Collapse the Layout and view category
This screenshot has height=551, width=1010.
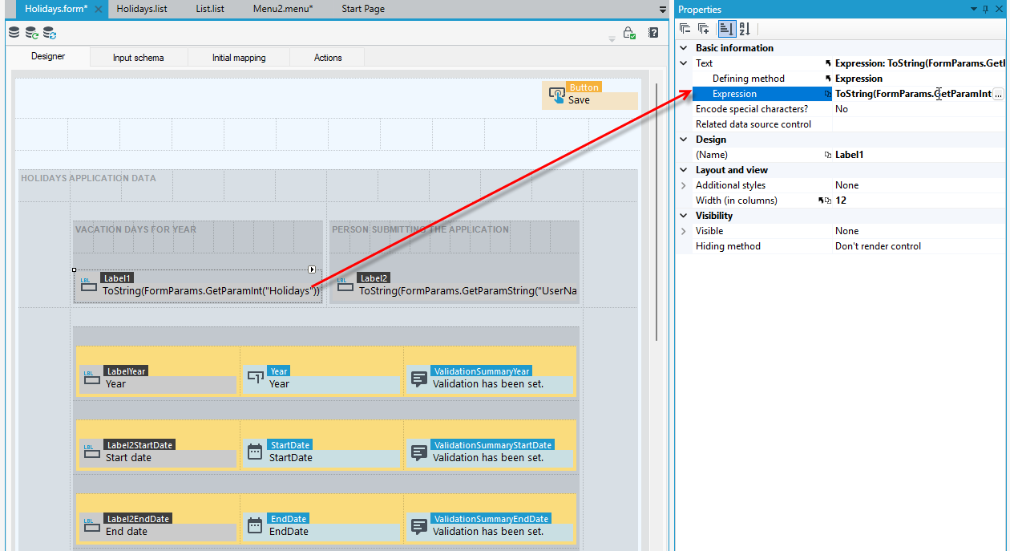[684, 170]
